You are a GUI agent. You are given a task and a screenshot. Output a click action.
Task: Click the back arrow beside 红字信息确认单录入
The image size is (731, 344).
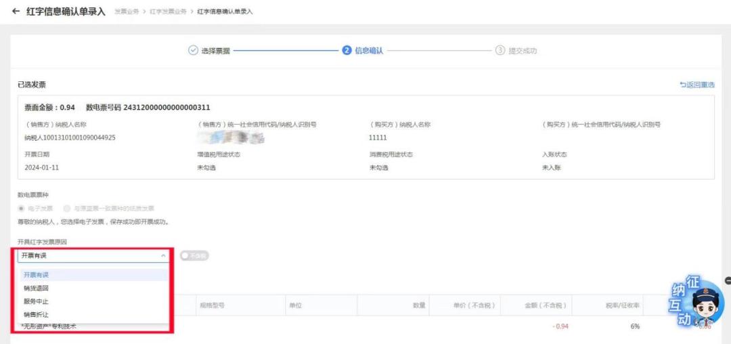tap(16, 12)
